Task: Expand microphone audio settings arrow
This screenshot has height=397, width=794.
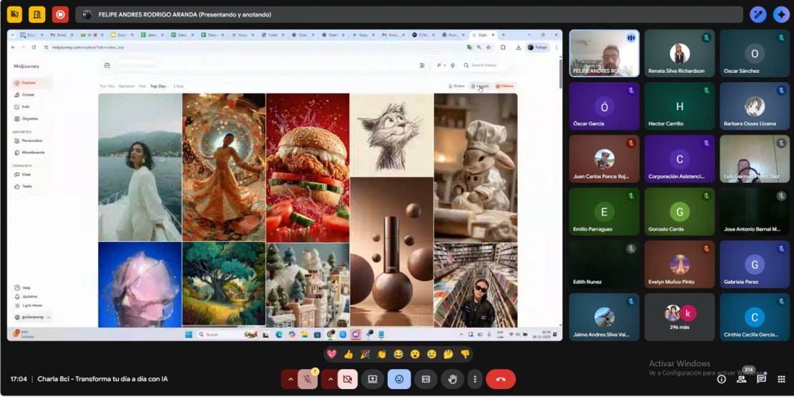Action: click(290, 379)
